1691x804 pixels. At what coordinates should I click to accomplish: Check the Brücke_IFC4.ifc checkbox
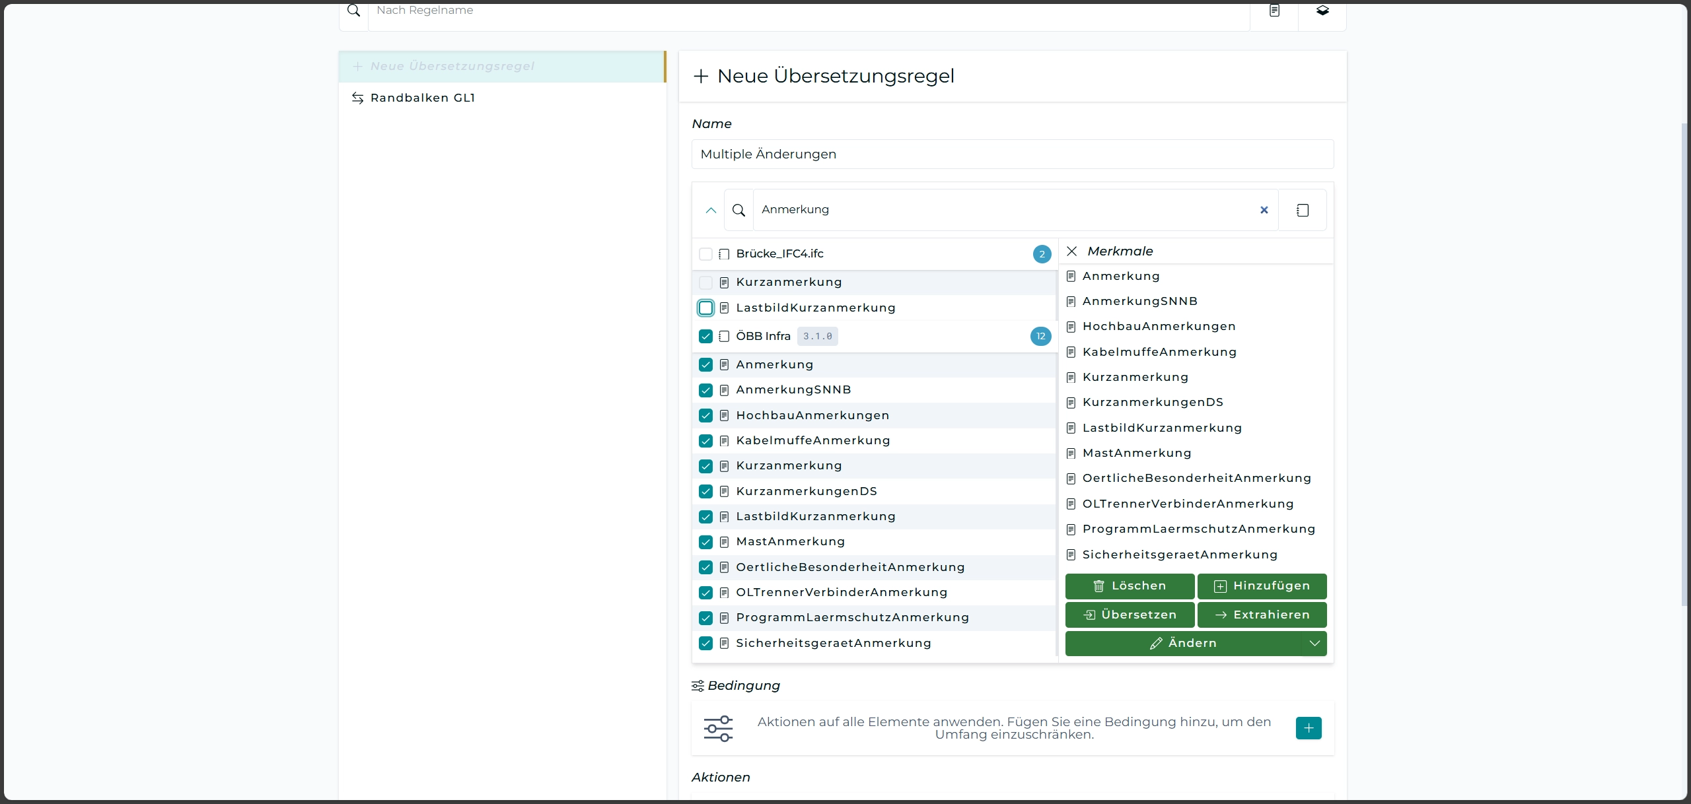pyautogui.click(x=705, y=254)
